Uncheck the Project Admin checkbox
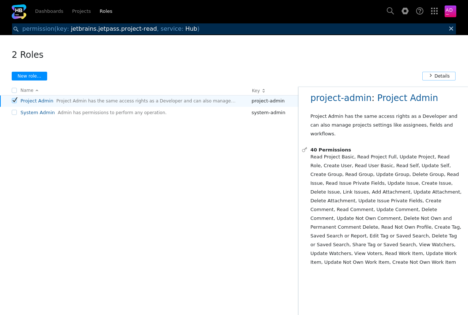The image size is (468, 315). 14,101
